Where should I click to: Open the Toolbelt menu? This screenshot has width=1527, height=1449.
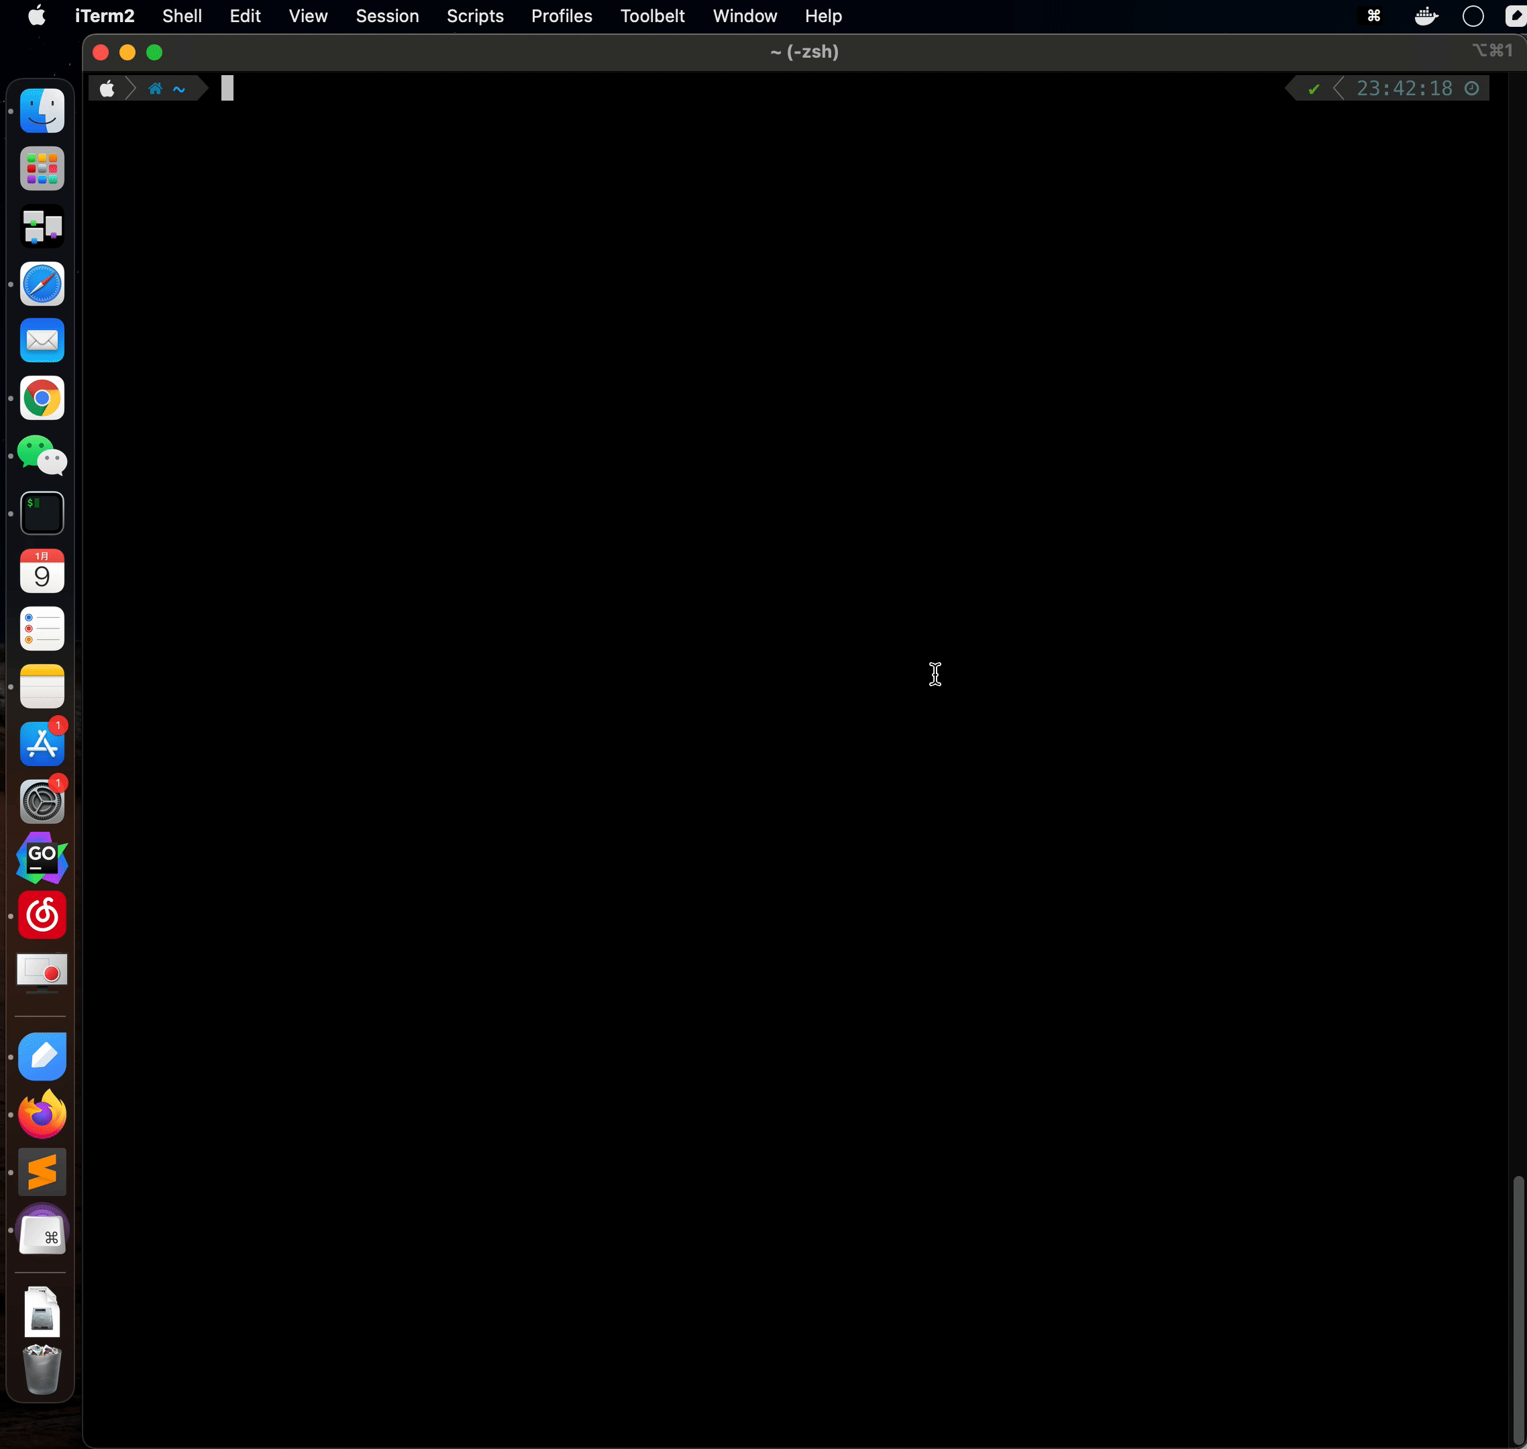point(652,16)
